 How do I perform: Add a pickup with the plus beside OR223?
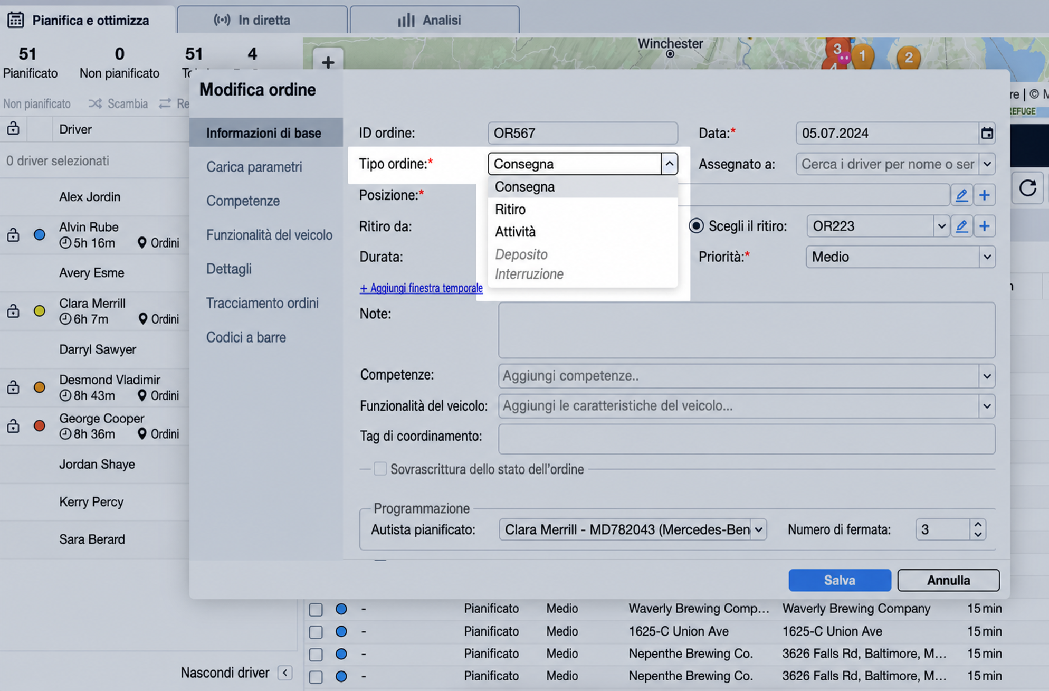985,226
